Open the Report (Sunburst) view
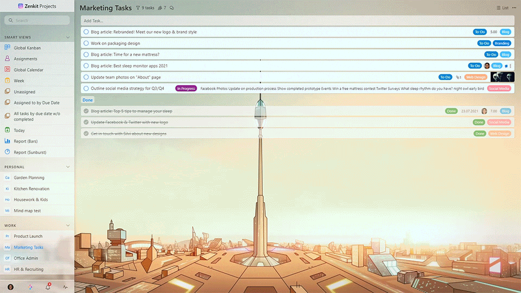The height and width of the screenshot is (293, 521). click(x=29, y=152)
